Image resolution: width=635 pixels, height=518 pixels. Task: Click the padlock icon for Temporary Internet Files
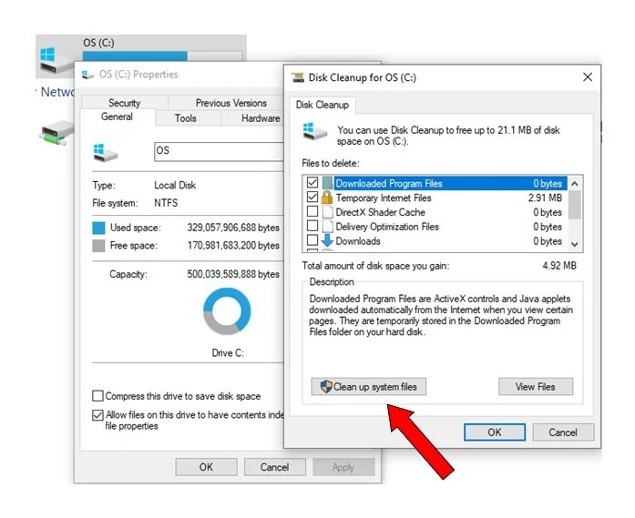[x=327, y=198]
